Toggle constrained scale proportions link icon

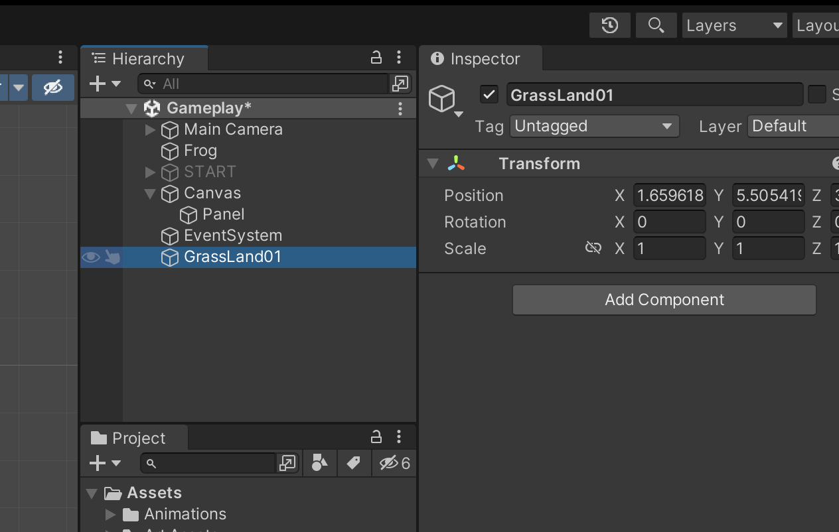tap(593, 248)
